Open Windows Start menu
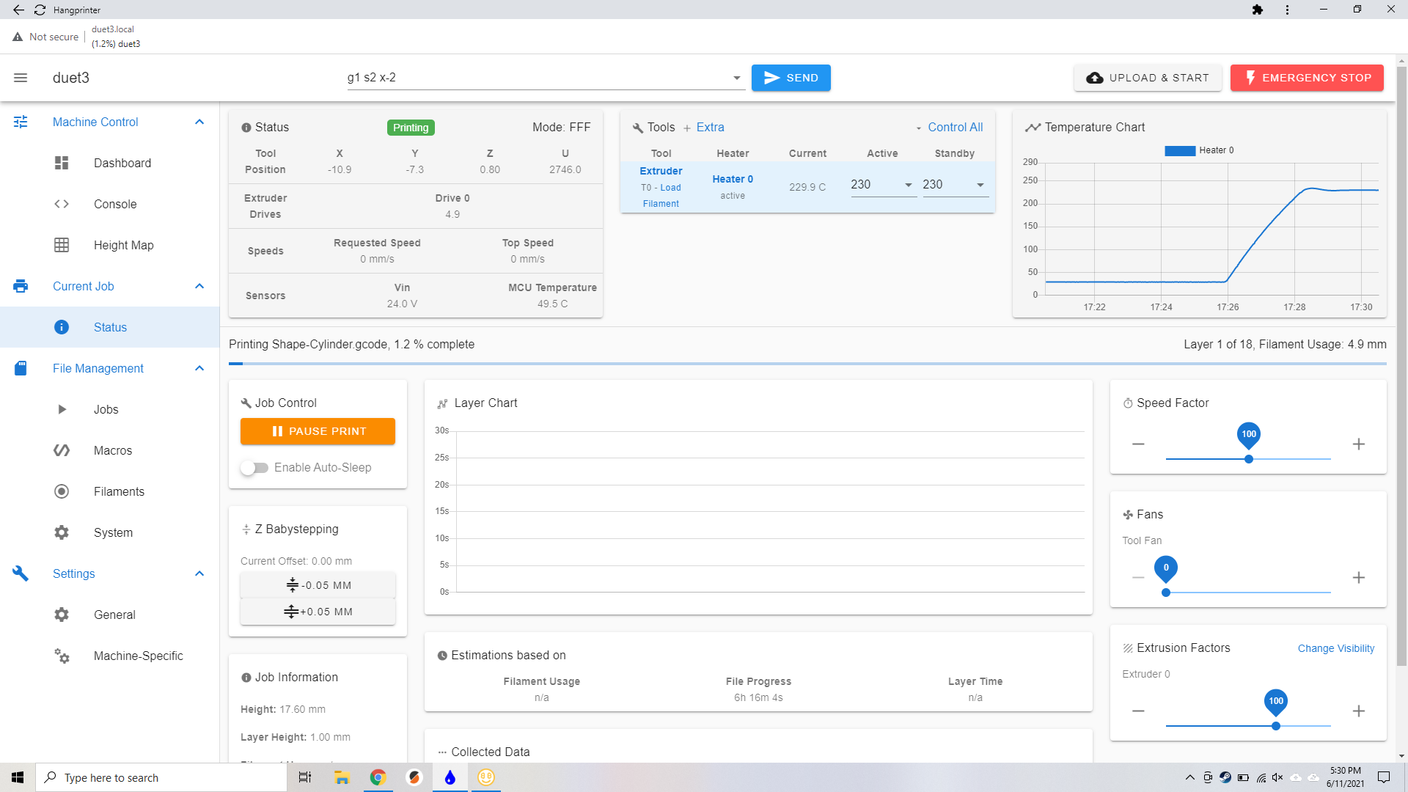The width and height of the screenshot is (1408, 792). click(x=18, y=777)
